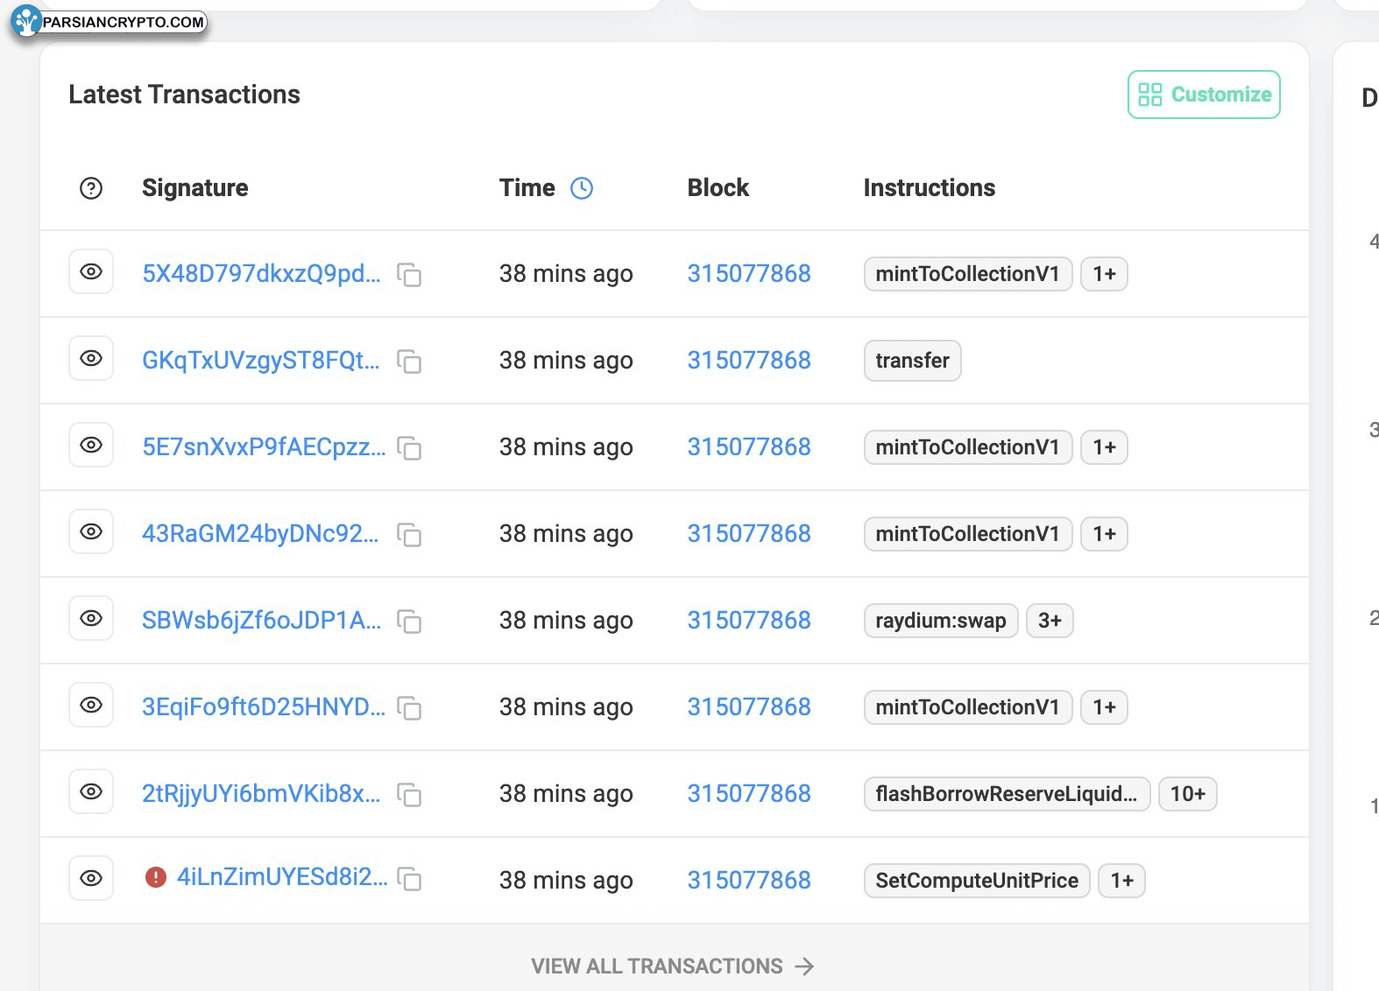The image size is (1379, 991).
Task: Open block 315077868 in the SetComputeUnitPrice row
Action: pos(749,880)
